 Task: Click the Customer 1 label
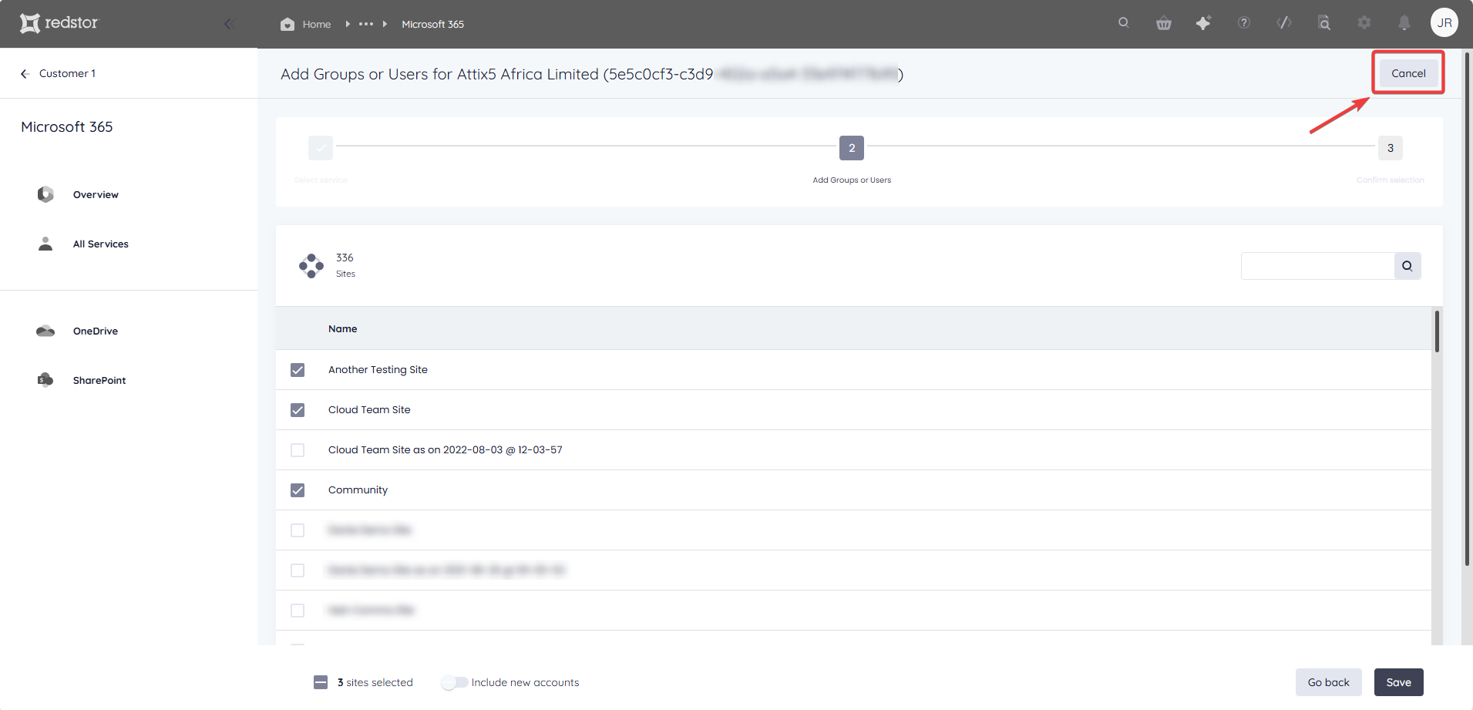[68, 73]
